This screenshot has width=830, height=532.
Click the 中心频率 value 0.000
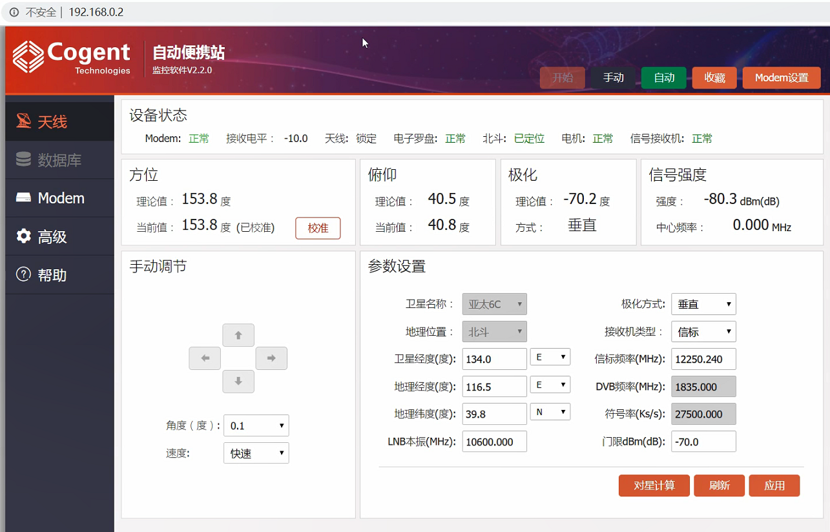(x=751, y=225)
